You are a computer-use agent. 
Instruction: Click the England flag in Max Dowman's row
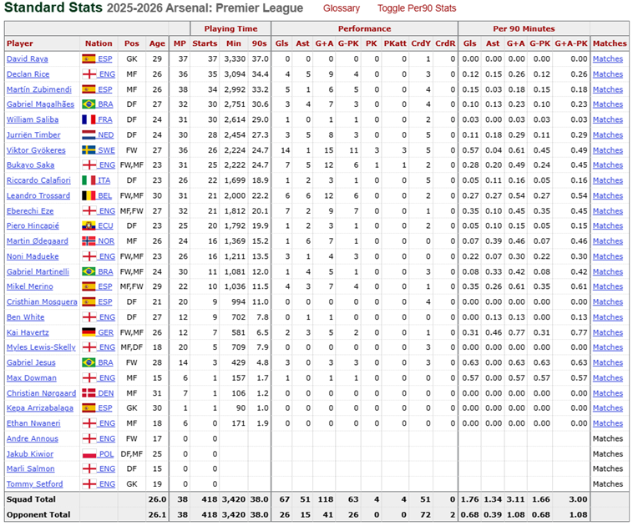(x=89, y=378)
